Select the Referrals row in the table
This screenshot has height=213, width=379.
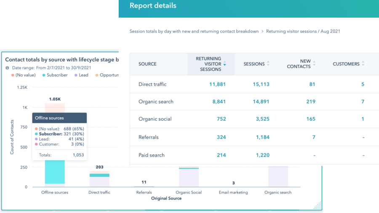(149, 137)
